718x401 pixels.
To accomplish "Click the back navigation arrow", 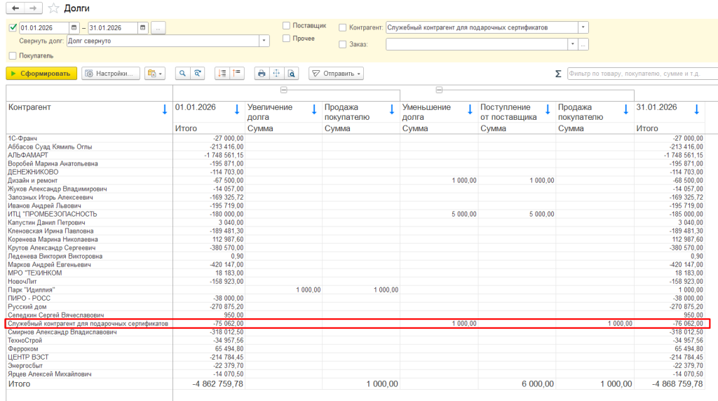I will tap(15, 8).
